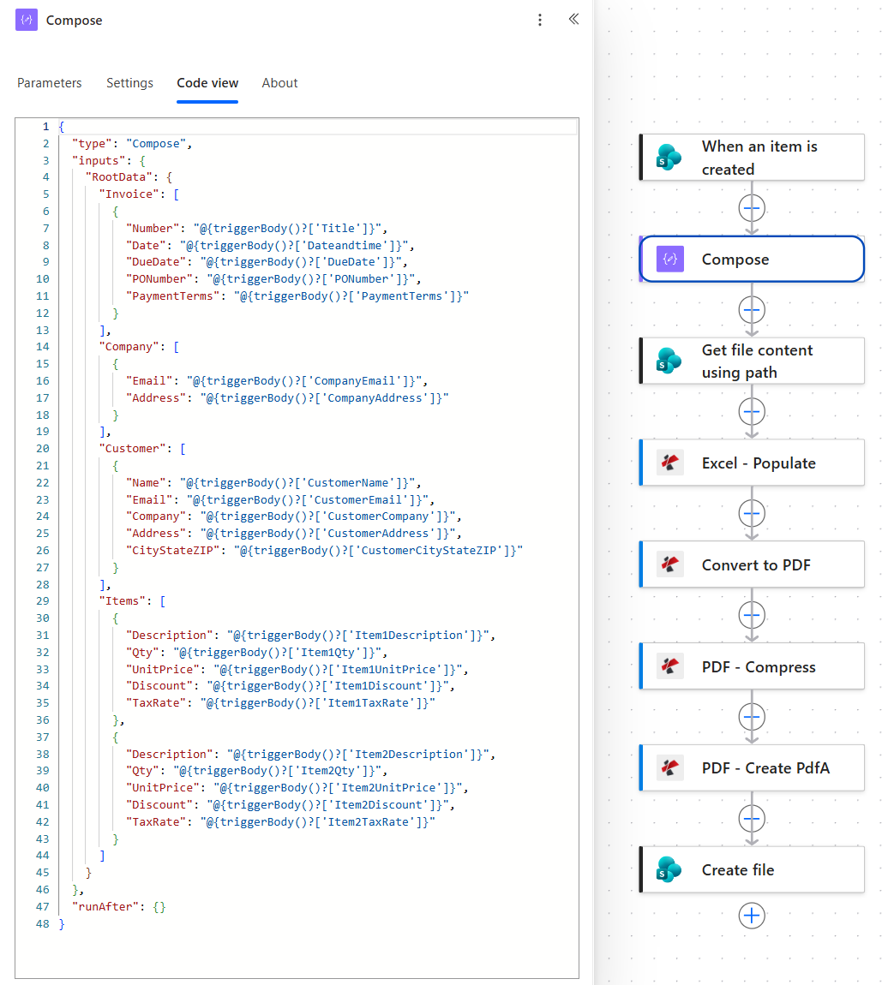
Task: Click the "Number" Title expression line
Action: click(x=256, y=228)
